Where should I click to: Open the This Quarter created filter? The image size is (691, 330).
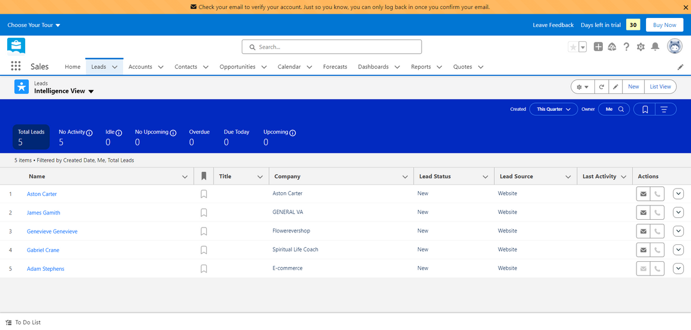554,109
